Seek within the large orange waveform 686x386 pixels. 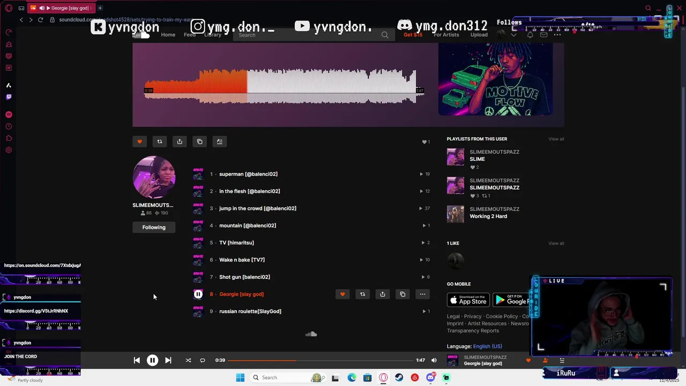284,86
